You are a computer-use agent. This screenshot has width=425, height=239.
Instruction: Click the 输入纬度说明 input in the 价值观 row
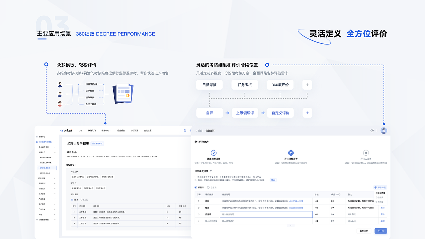coord(267,214)
